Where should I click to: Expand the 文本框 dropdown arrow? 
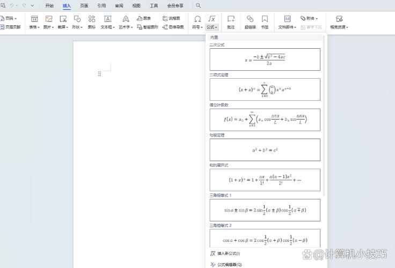click(114, 27)
